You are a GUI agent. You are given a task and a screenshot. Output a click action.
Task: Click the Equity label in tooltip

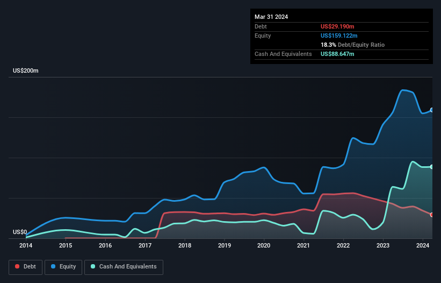pyautogui.click(x=263, y=36)
